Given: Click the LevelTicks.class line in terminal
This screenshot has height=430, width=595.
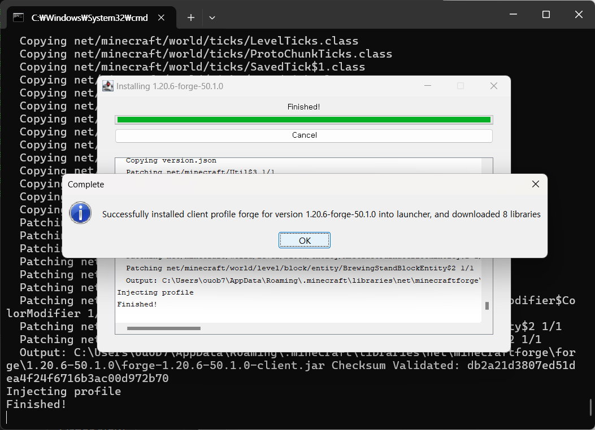Looking at the screenshot, I should tap(189, 41).
